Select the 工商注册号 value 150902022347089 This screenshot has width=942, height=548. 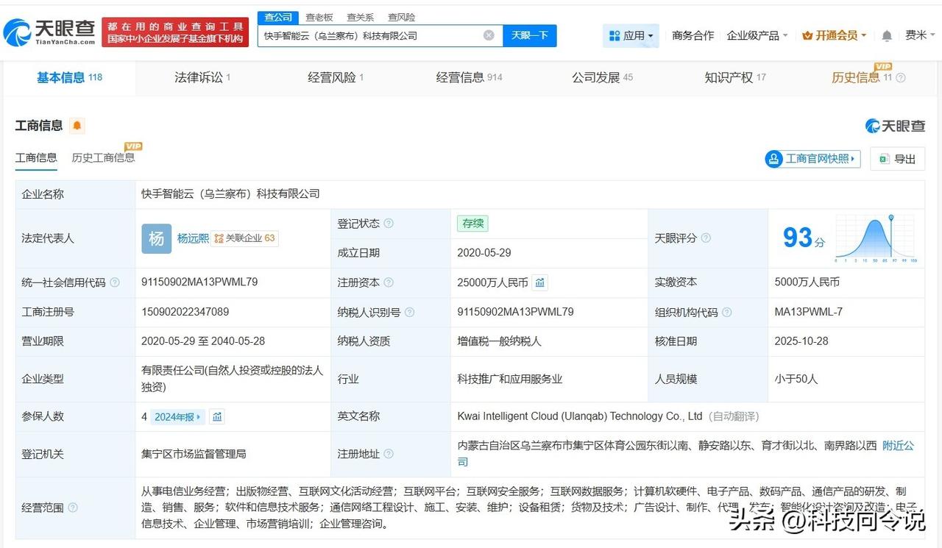(x=185, y=312)
